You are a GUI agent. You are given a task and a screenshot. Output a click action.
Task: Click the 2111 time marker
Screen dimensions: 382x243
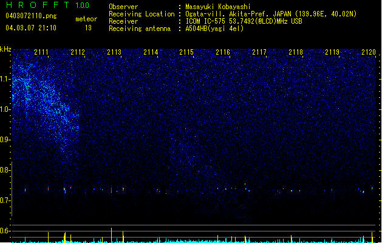pyautogui.click(x=41, y=52)
